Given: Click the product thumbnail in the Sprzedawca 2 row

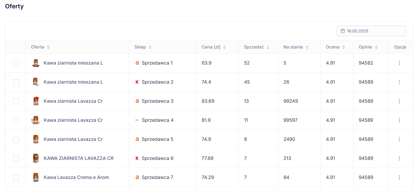Looking at the screenshot, I should [x=35, y=82].
